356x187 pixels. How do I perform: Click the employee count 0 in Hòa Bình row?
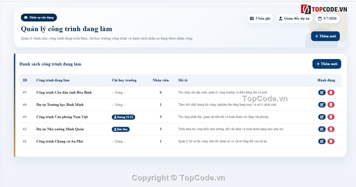[x=160, y=93]
